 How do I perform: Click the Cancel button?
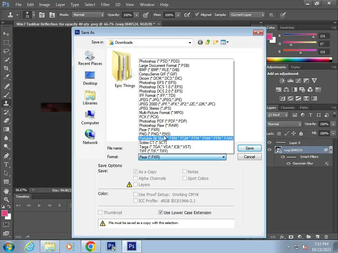tap(250, 157)
